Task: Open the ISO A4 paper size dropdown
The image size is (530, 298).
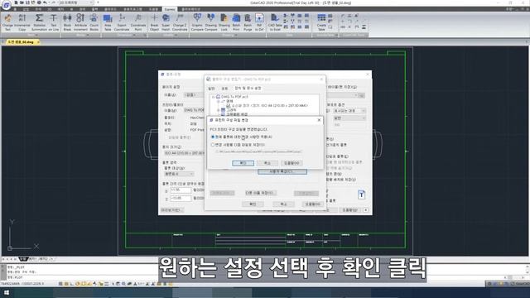Action: [x=184, y=153]
